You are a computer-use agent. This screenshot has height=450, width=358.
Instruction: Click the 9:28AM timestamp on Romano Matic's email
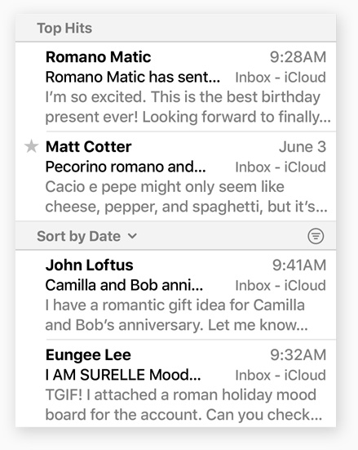point(298,57)
